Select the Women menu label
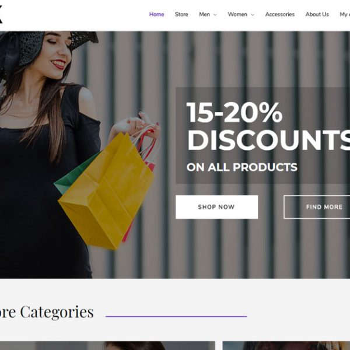350x350 pixels. click(x=237, y=15)
